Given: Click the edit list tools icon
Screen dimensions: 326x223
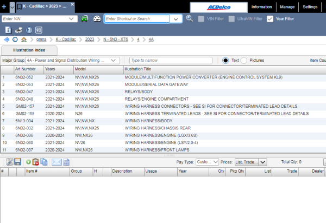Looking at the screenshot, I should coord(10,162).
